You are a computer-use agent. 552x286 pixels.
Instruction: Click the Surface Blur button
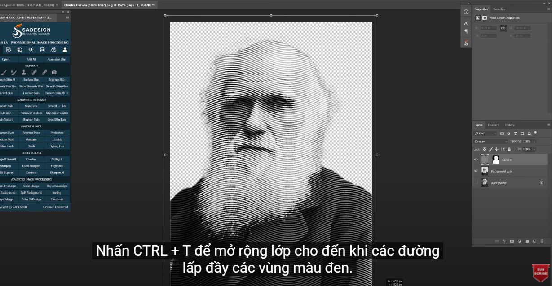pyautogui.click(x=31, y=79)
